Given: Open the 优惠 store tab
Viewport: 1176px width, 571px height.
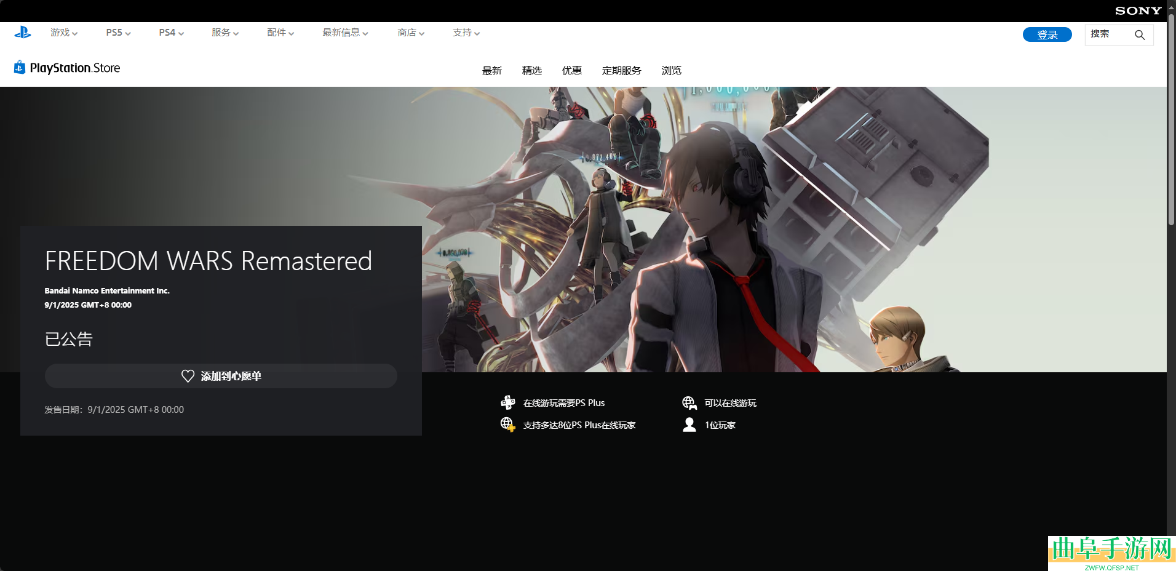Looking at the screenshot, I should [x=572, y=71].
